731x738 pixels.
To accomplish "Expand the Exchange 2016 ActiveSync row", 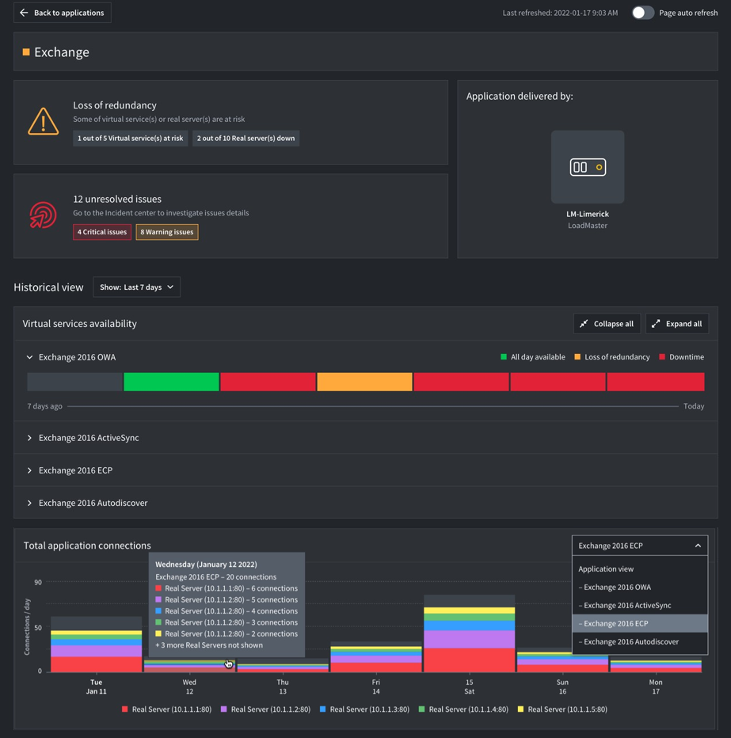I will click(x=29, y=438).
